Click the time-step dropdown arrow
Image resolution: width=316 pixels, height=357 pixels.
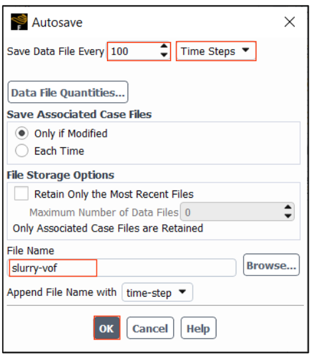coord(183,292)
